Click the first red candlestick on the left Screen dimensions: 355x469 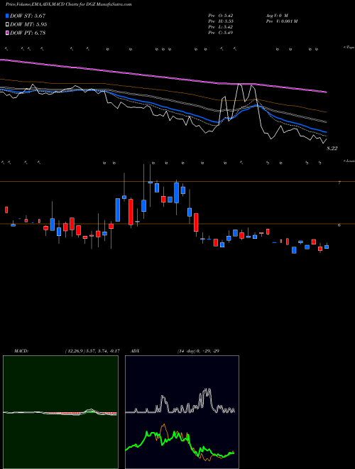point(6,210)
